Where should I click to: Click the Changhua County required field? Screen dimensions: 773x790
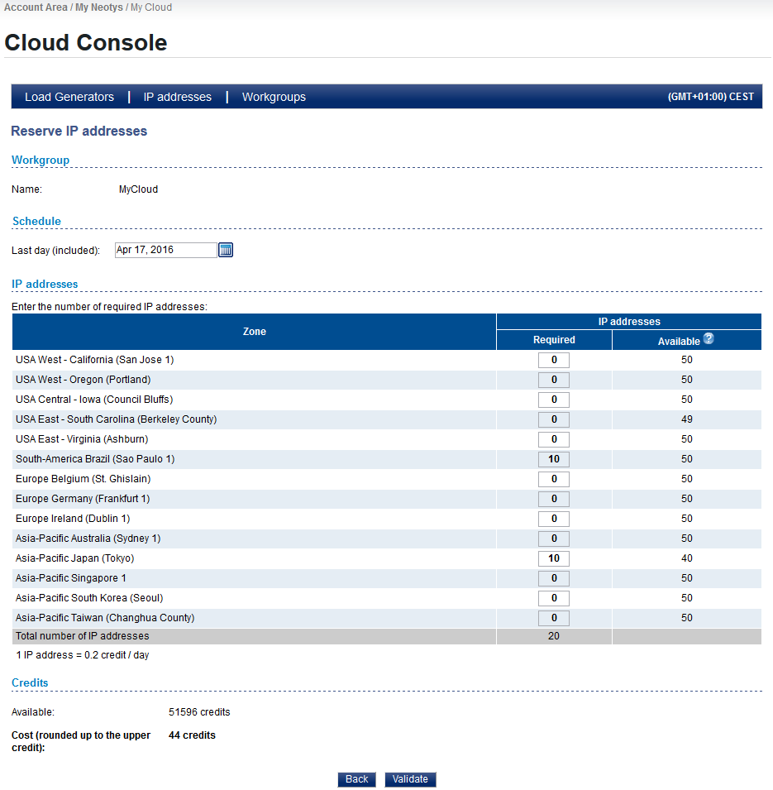pos(554,618)
